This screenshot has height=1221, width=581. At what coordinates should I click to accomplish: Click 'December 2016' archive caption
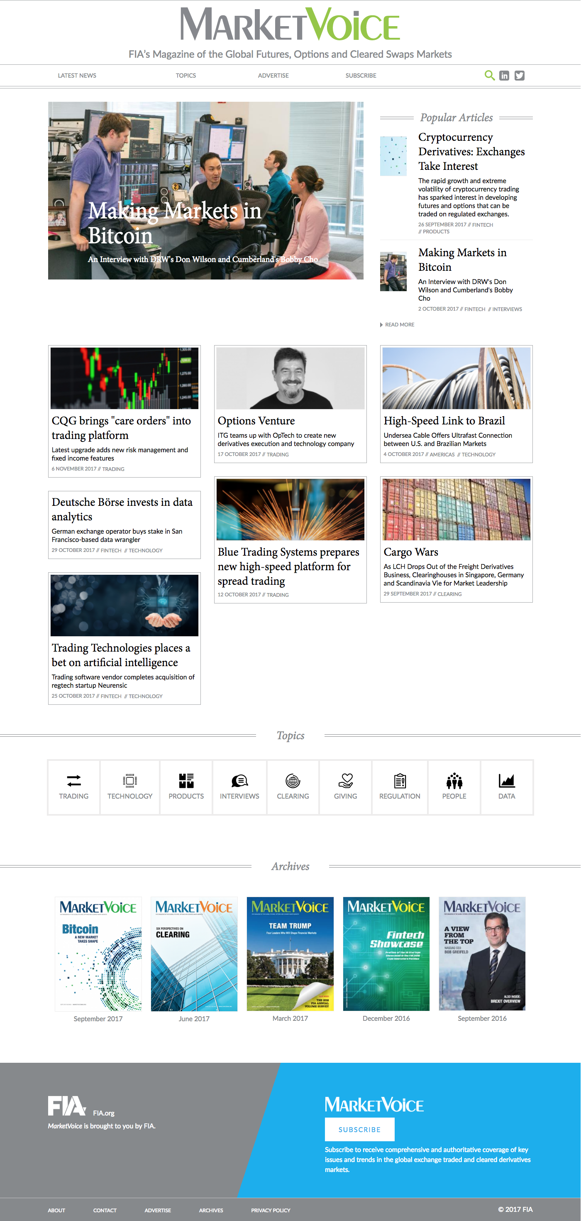386,1019
